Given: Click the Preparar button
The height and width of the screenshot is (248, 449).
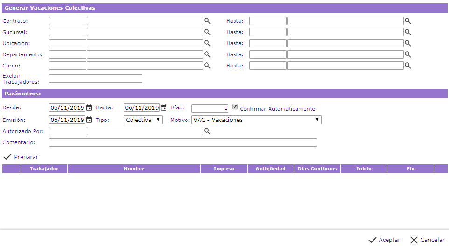Looking at the screenshot, I should click(21, 157).
